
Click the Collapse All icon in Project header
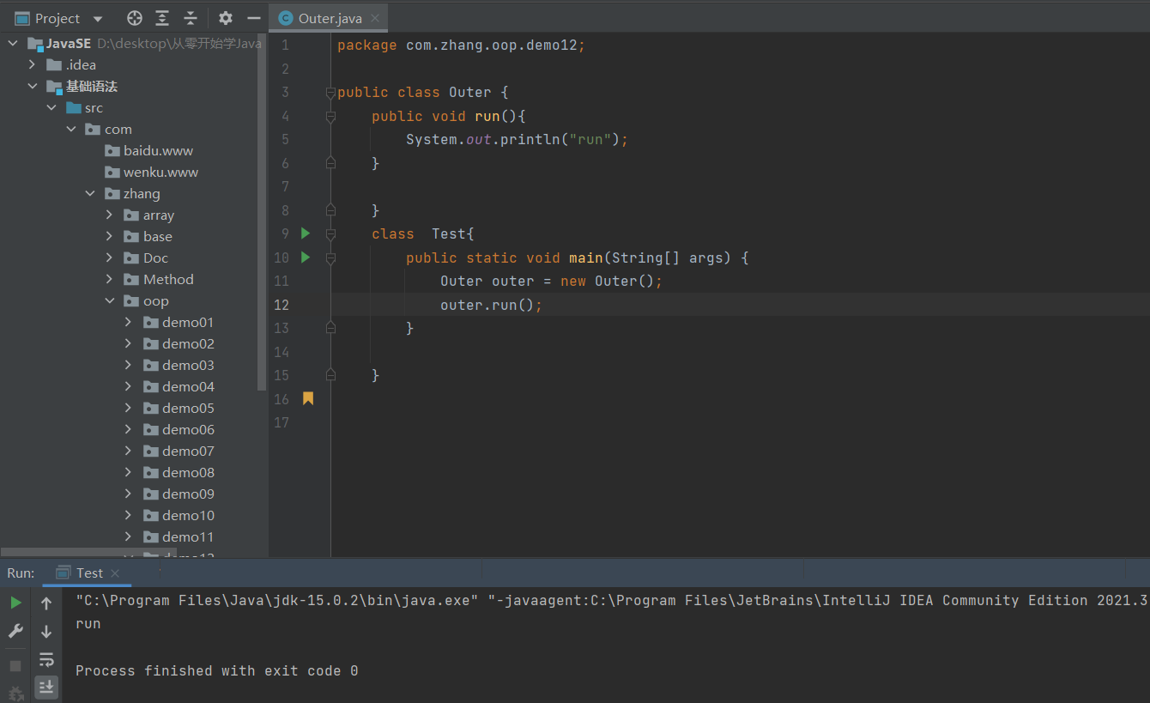pos(191,18)
